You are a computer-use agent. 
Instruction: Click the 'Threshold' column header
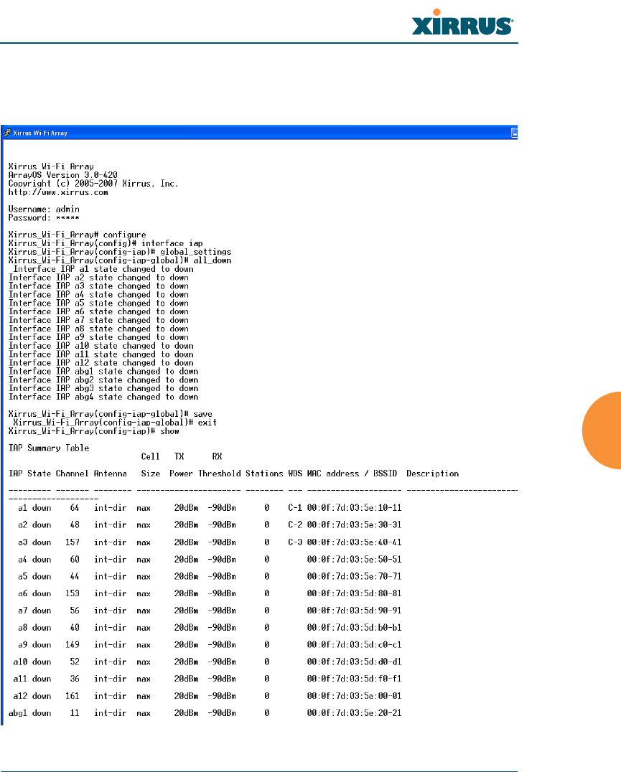point(220,474)
